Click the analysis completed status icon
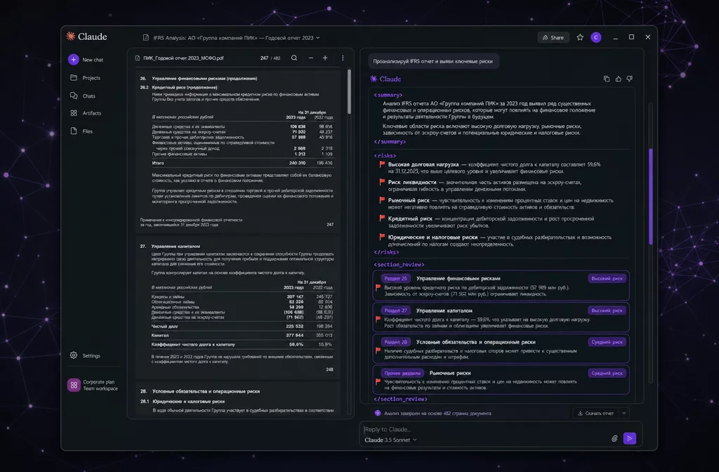The height and width of the screenshot is (472, 719). [x=377, y=413]
